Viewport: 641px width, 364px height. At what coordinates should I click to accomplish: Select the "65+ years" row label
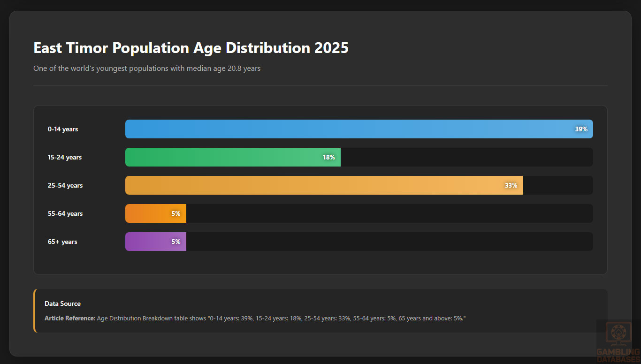click(62, 242)
